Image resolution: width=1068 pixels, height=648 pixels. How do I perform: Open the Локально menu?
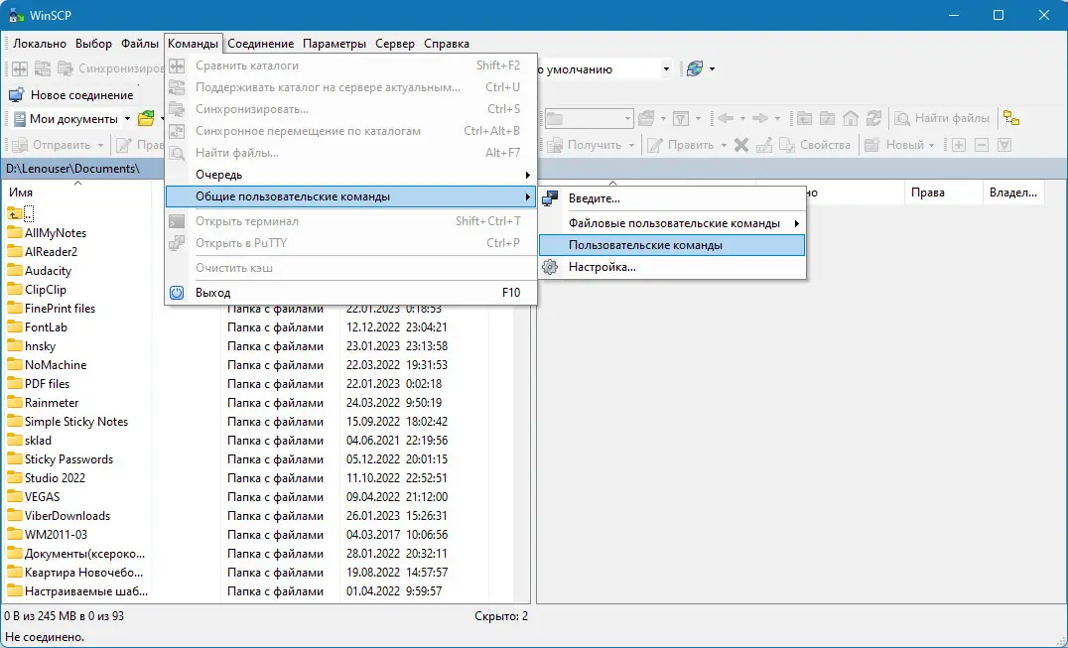click(x=40, y=44)
